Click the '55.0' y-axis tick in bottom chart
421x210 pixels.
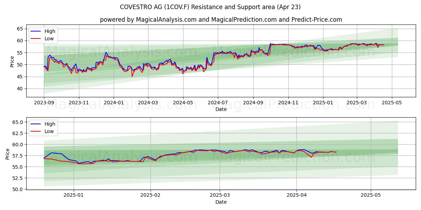(18, 167)
